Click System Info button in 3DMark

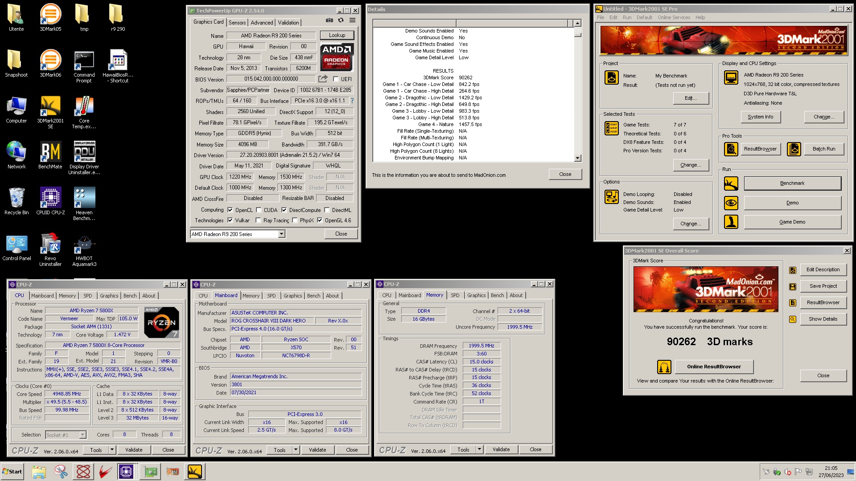761,117
